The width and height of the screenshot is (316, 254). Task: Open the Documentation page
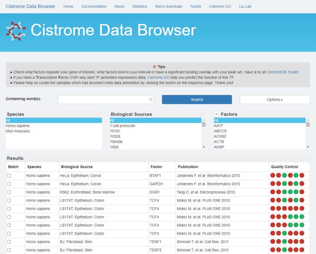[94, 6]
